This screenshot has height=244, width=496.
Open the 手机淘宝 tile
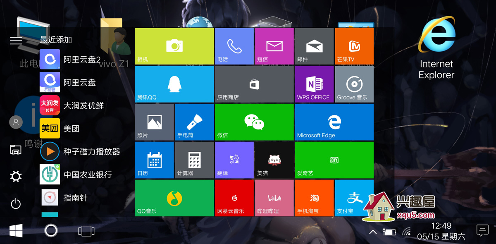314,198
